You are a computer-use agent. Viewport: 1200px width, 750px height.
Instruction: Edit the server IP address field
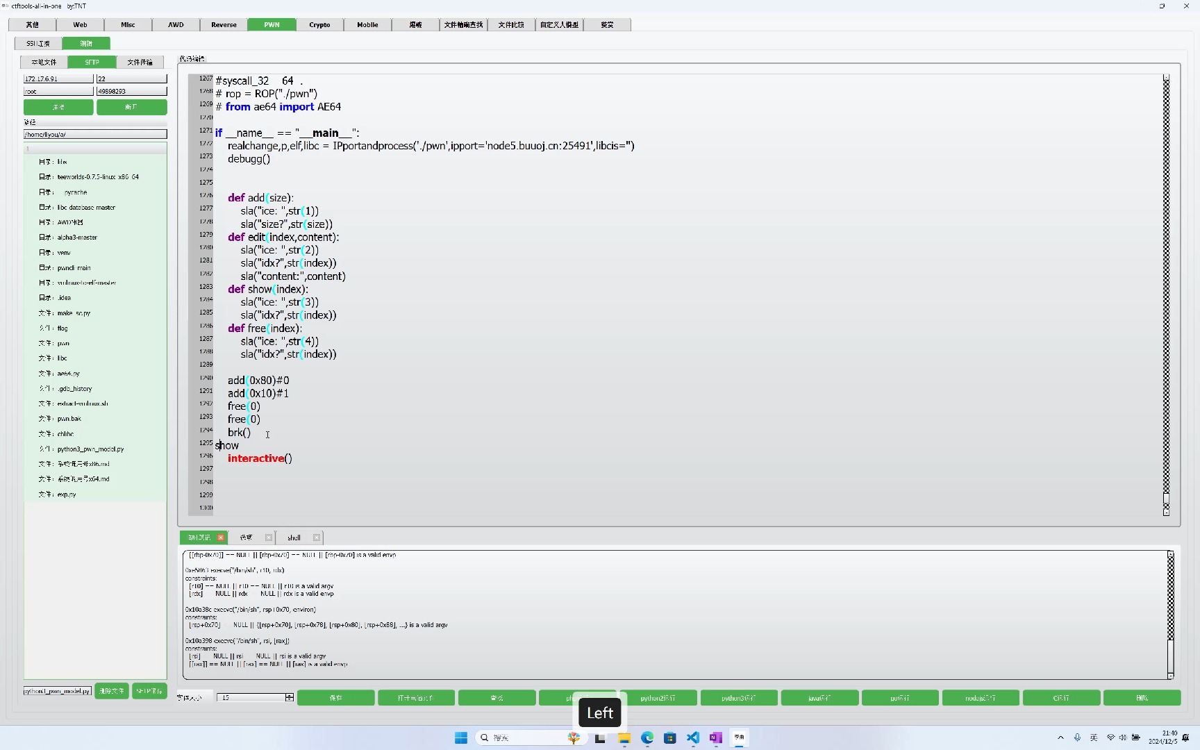[x=58, y=78]
